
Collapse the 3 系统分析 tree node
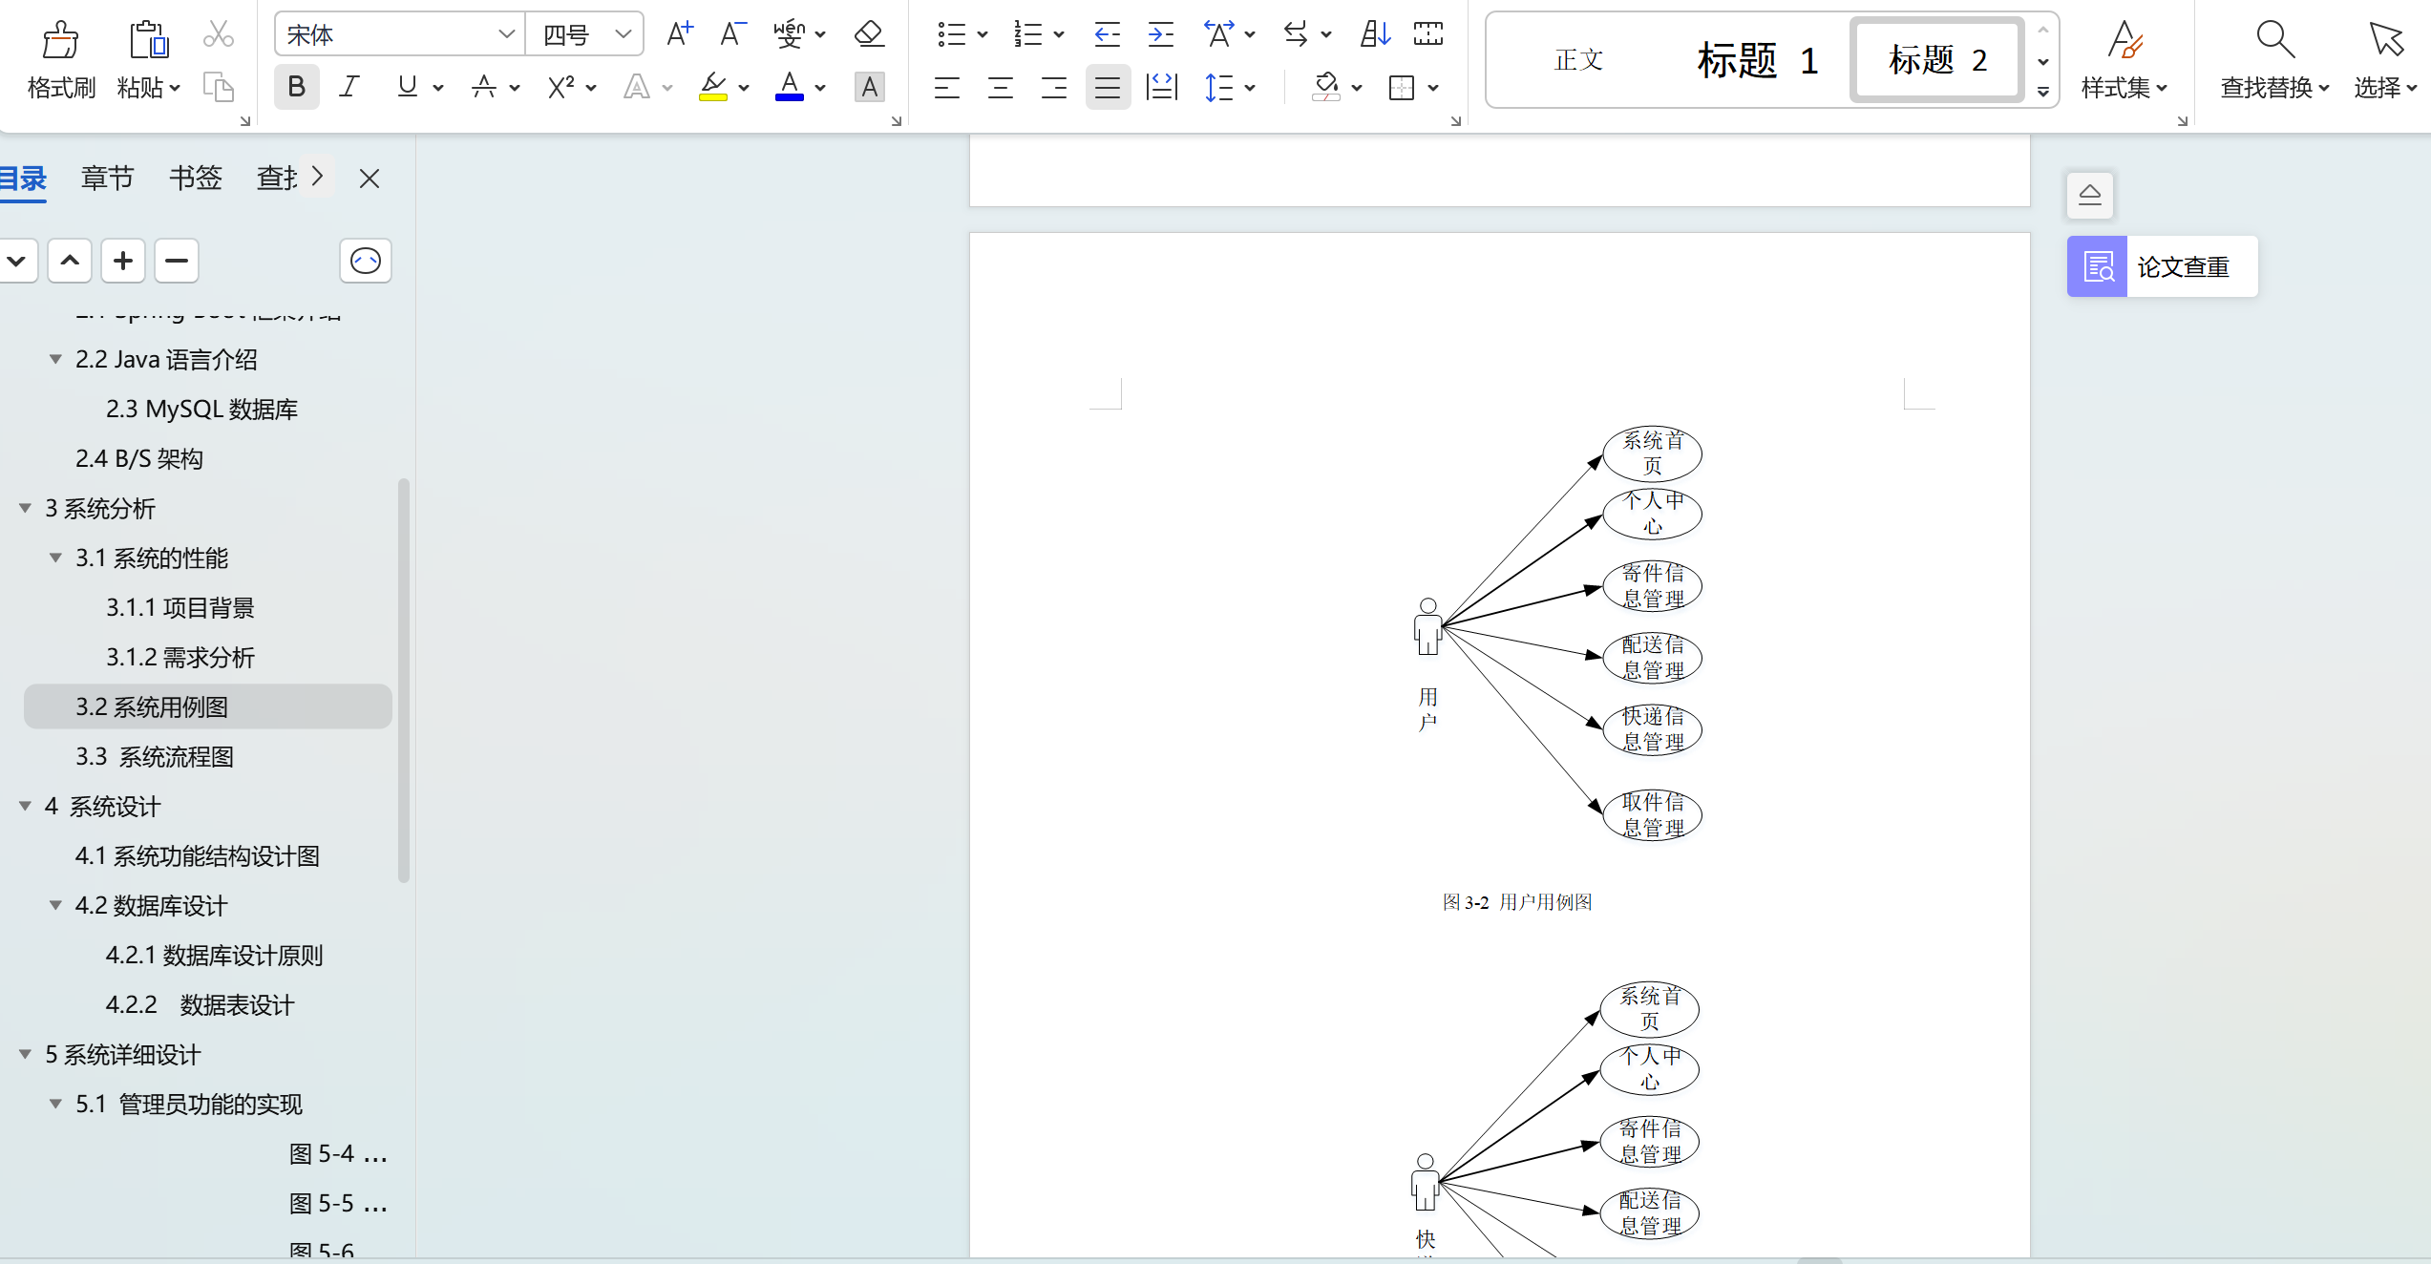point(26,508)
